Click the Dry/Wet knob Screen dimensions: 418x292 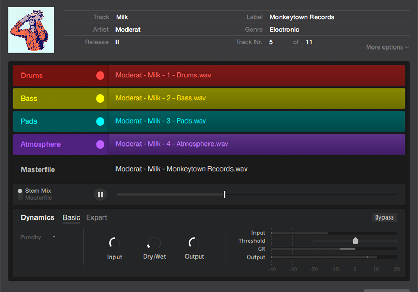pyautogui.click(x=154, y=243)
